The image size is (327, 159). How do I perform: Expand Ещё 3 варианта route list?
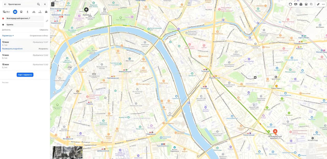[x=25, y=75]
